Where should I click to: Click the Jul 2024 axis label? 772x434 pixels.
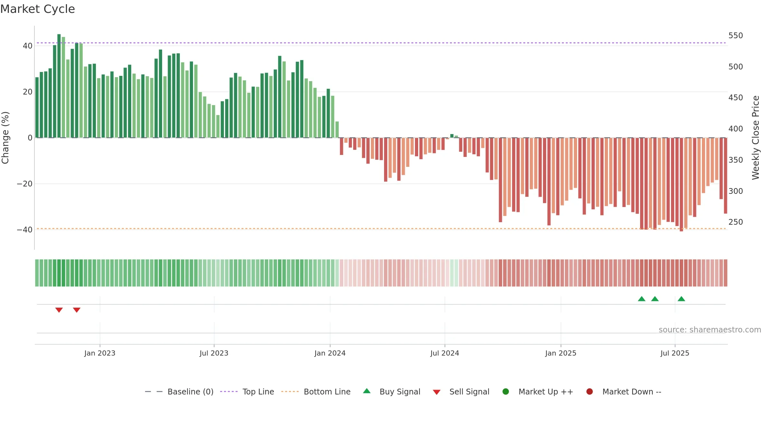tap(445, 353)
